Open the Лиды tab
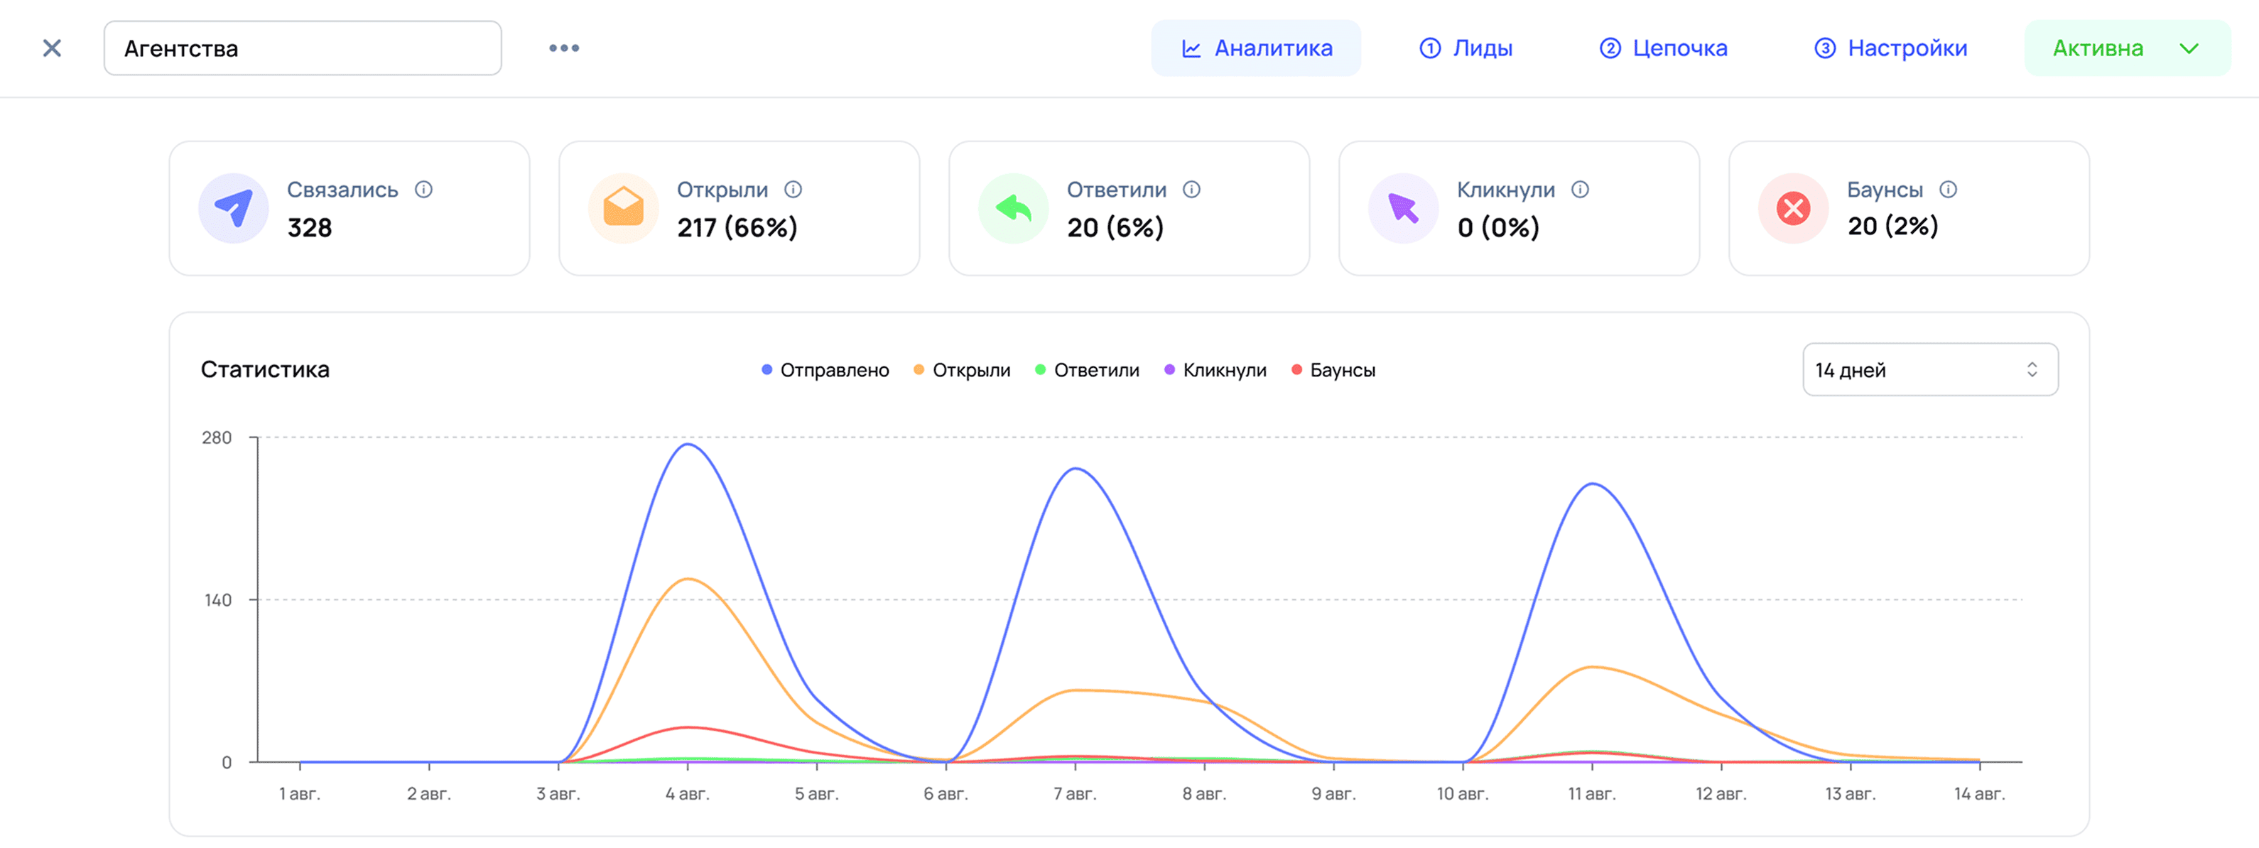Screen dimensions: 2259x848 [1466, 48]
